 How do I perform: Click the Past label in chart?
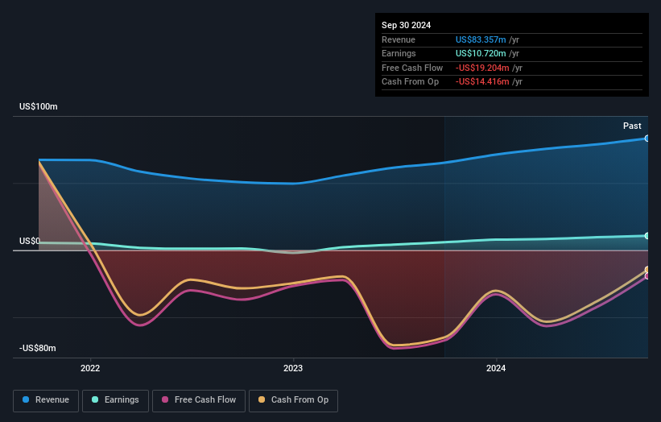(632, 126)
